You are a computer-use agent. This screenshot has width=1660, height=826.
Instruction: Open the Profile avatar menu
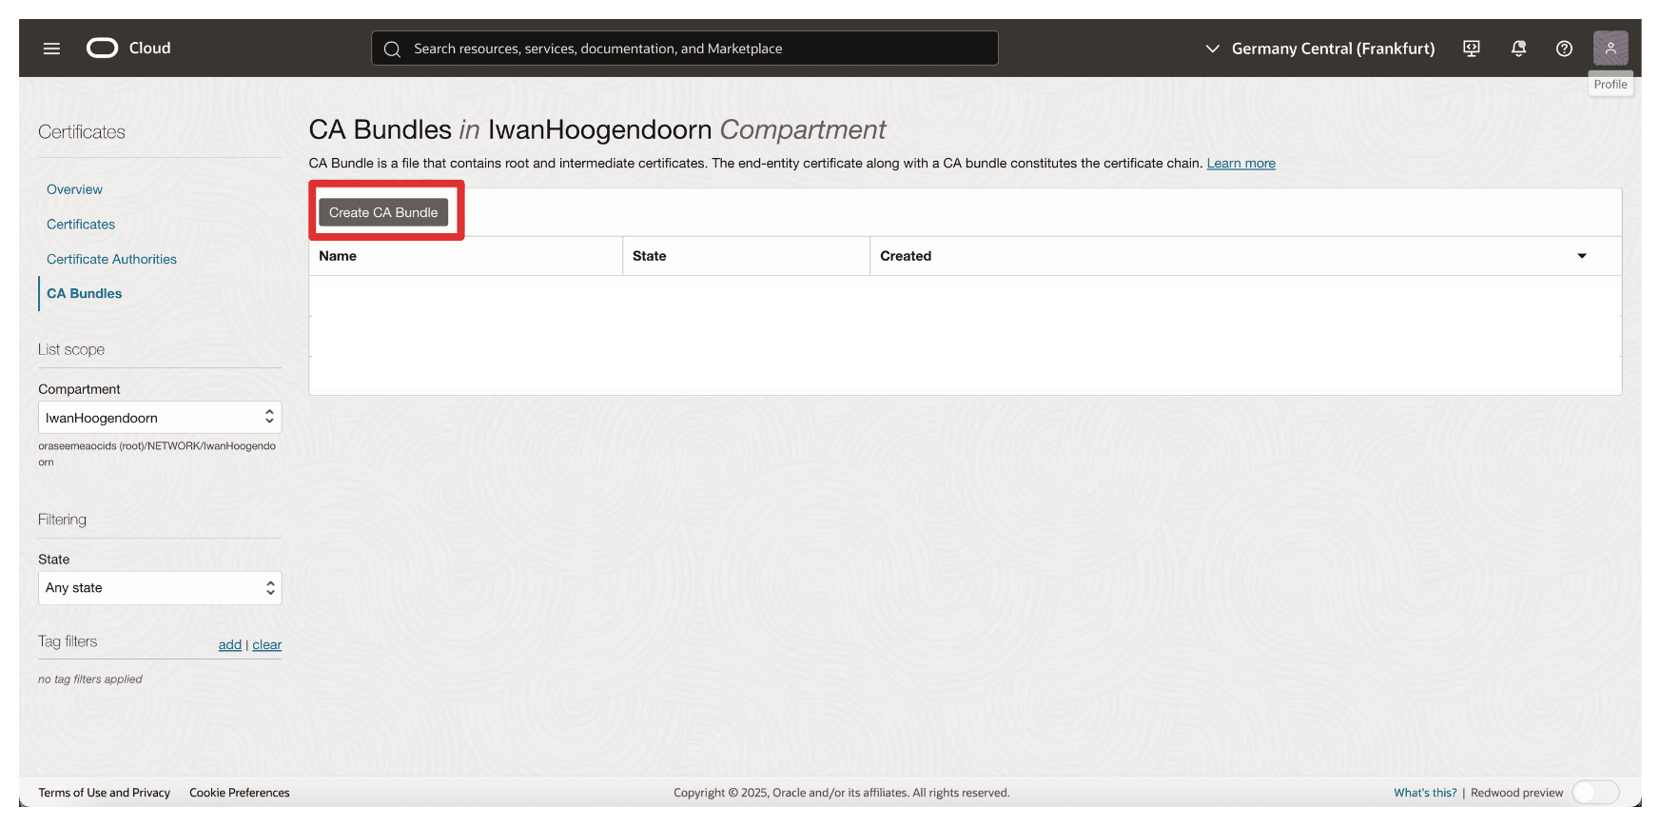pyautogui.click(x=1611, y=49)
